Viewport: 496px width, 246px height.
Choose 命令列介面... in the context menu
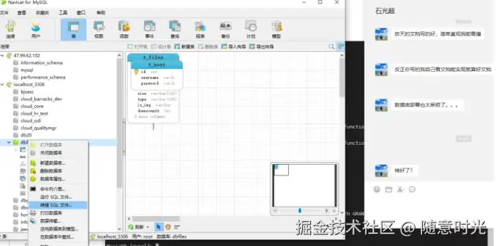pyautogui.click(x=58, y=189)
